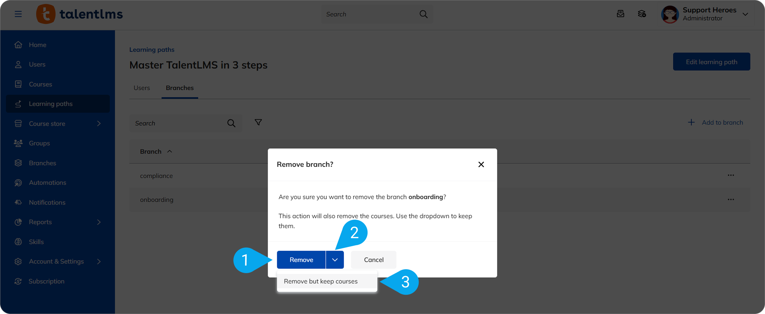The image size is (765, 314).
Task: Switch to the Users tab
Action: 142,88
